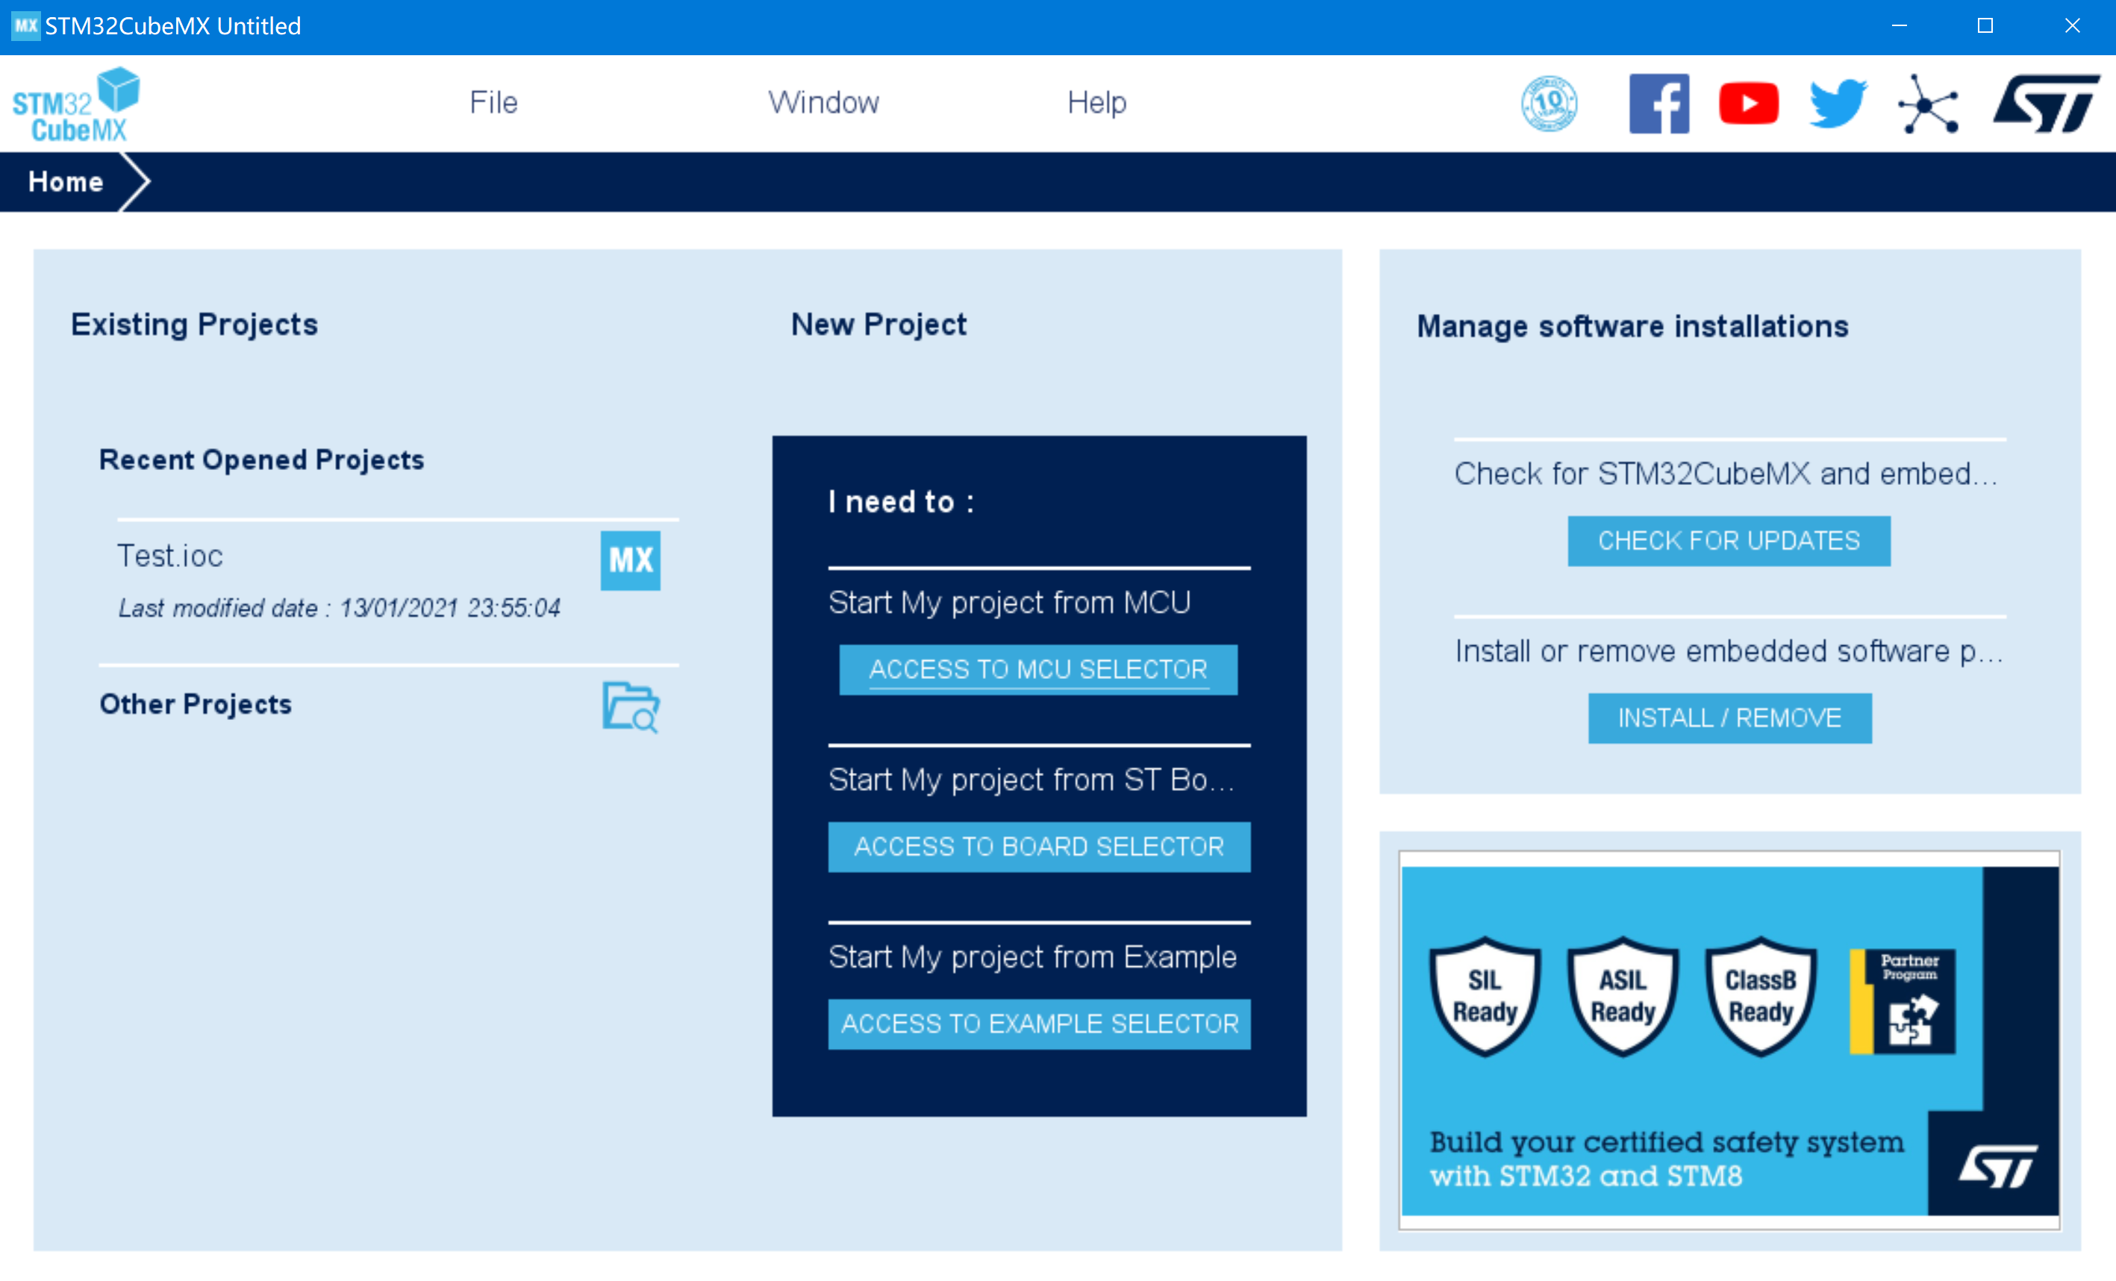
Task: Click ACCESS TO EXAMPLE SELECTOR button
Action: [1038, 1024]
